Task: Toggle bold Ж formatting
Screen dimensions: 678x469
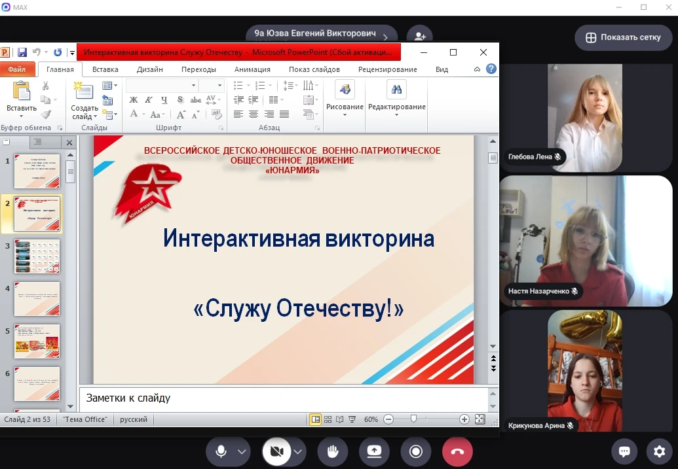Action: pos(134,100)
